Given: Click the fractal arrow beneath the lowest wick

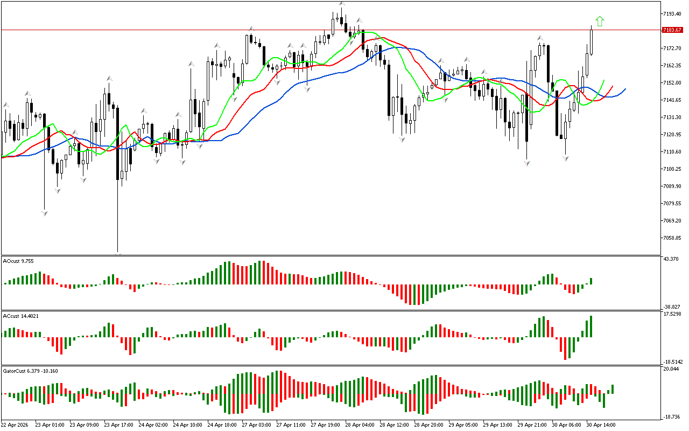Looking at the screenshot, I should click(118, 253).
